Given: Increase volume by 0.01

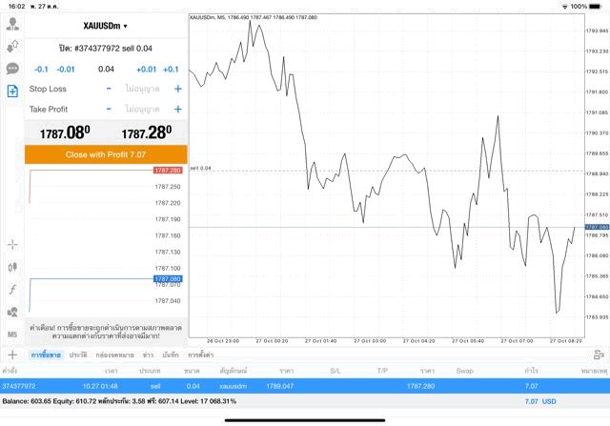Looking at the screenshot, I should coord(146,69).
